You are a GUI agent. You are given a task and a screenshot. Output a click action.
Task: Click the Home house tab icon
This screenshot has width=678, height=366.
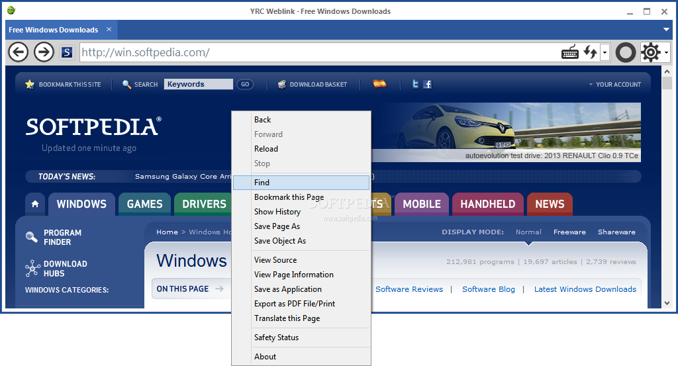(x=35, y=204)
